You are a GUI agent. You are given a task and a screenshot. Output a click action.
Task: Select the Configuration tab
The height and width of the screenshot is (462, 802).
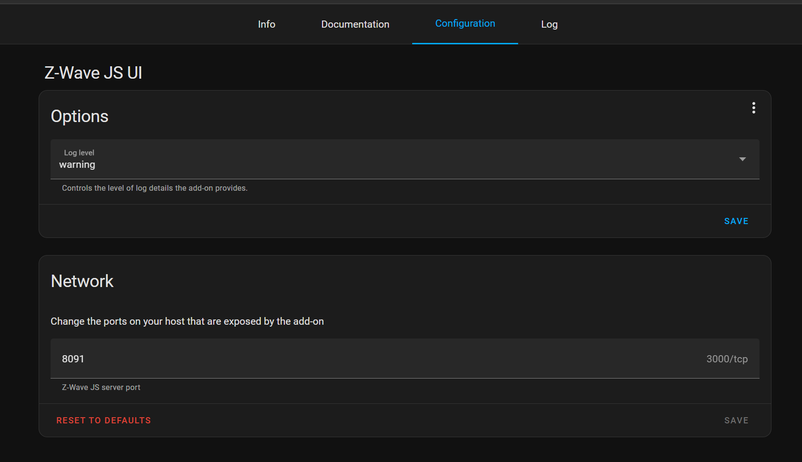click(465, 24)
